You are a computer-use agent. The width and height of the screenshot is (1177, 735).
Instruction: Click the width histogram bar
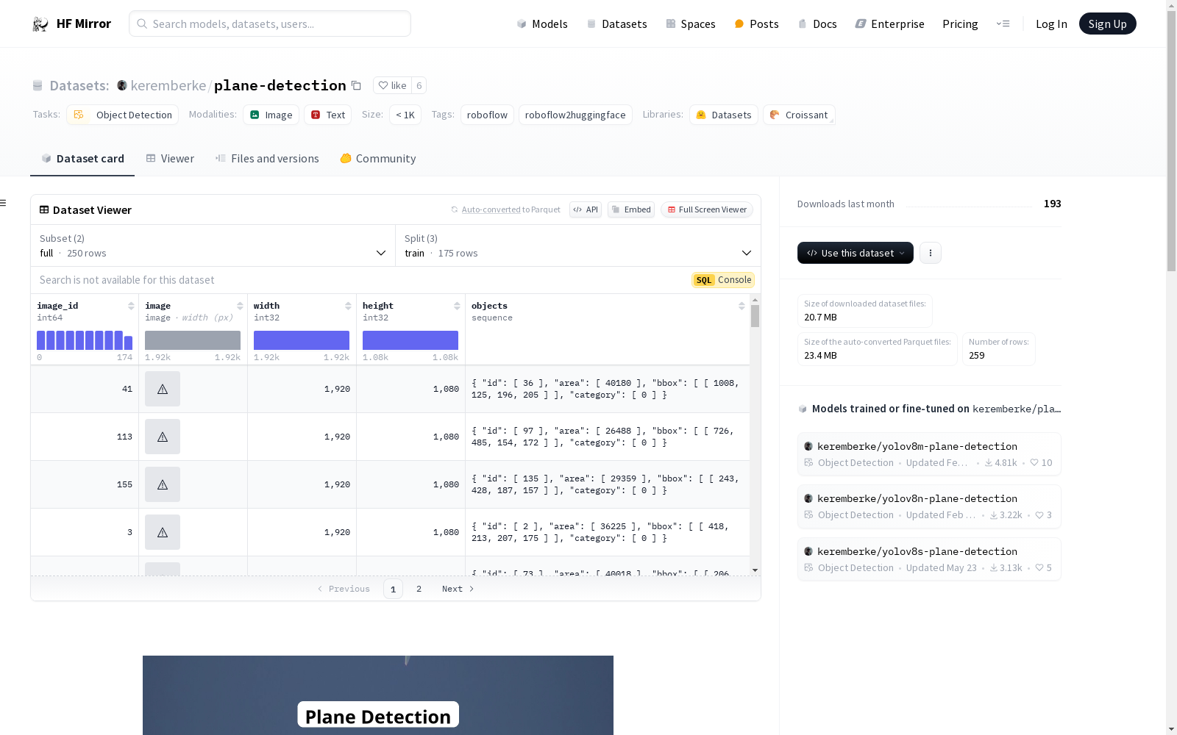click(302, 340)
